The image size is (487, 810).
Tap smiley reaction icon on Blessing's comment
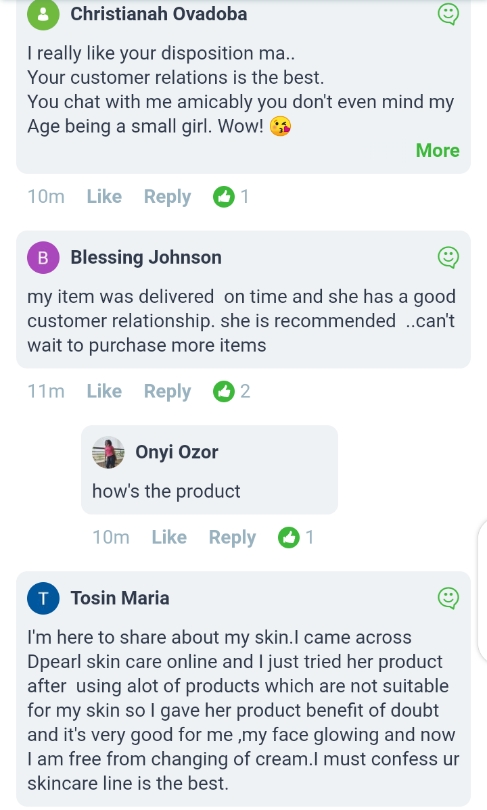[448, 258]
